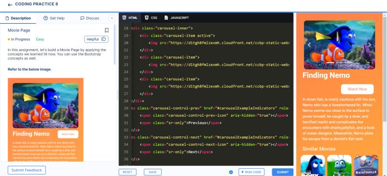Reset the code editor
The image size is (387, 176).
click(x=127, y=172)
